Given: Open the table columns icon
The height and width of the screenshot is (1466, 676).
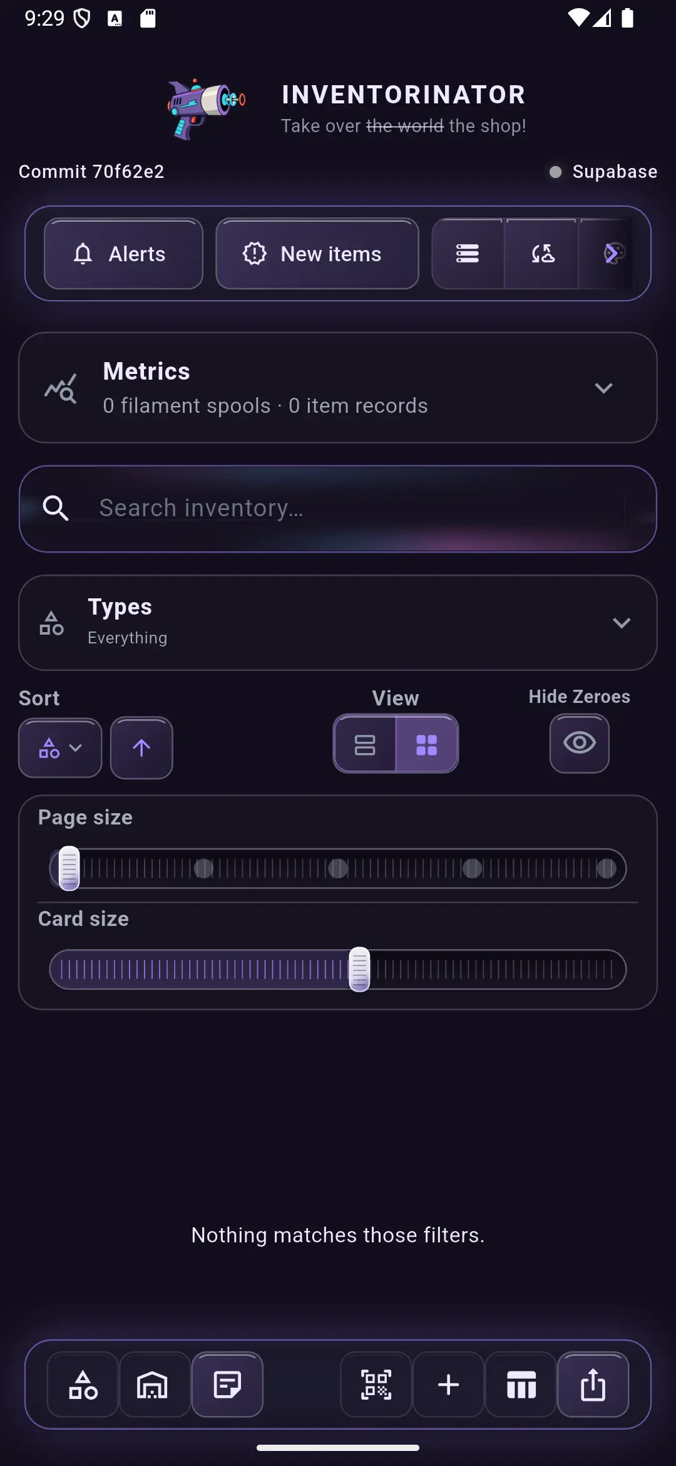Looking at the screenshot, I should [x=521, y=1385].
